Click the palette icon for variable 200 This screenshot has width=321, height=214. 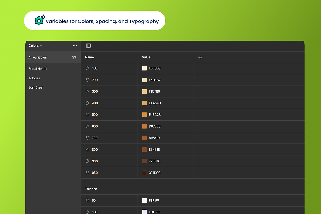click(x=87, y=80)
